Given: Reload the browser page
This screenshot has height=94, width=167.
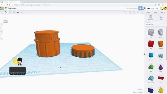Looking at the screenshot, I should [x=7, y=5].
